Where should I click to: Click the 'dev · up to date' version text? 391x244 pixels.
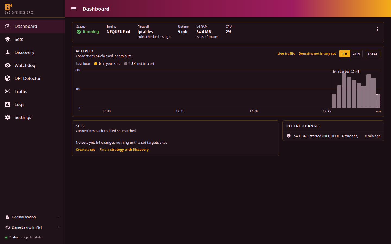(x=28, y=237)
